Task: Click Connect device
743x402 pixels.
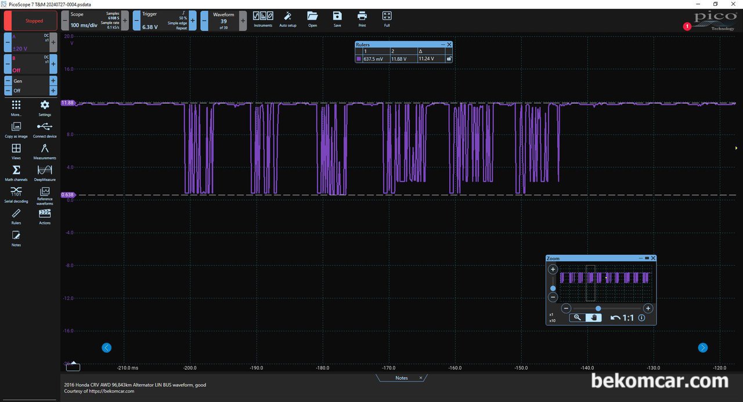Action: click(45, 129)
